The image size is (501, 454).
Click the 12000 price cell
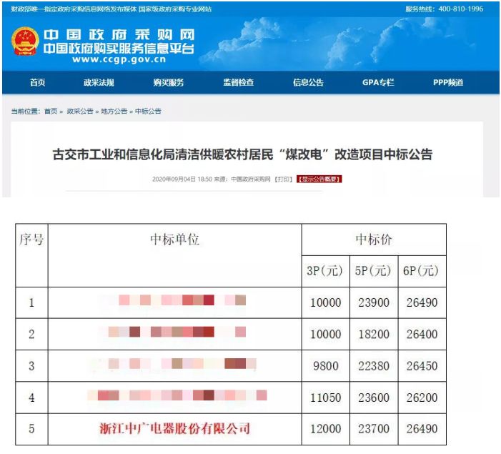click(326, 429)
